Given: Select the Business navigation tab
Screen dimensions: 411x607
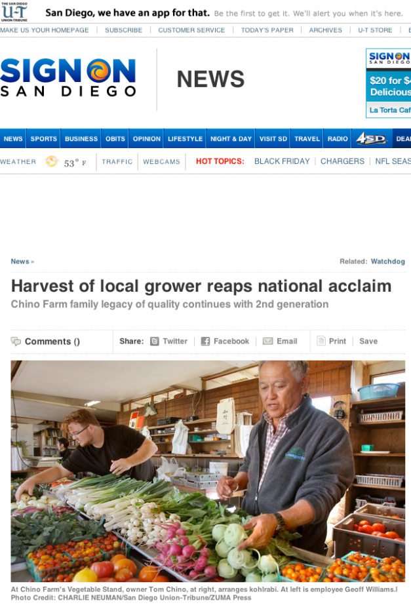Looking at the screenshot, I should (x=81, y=138).
